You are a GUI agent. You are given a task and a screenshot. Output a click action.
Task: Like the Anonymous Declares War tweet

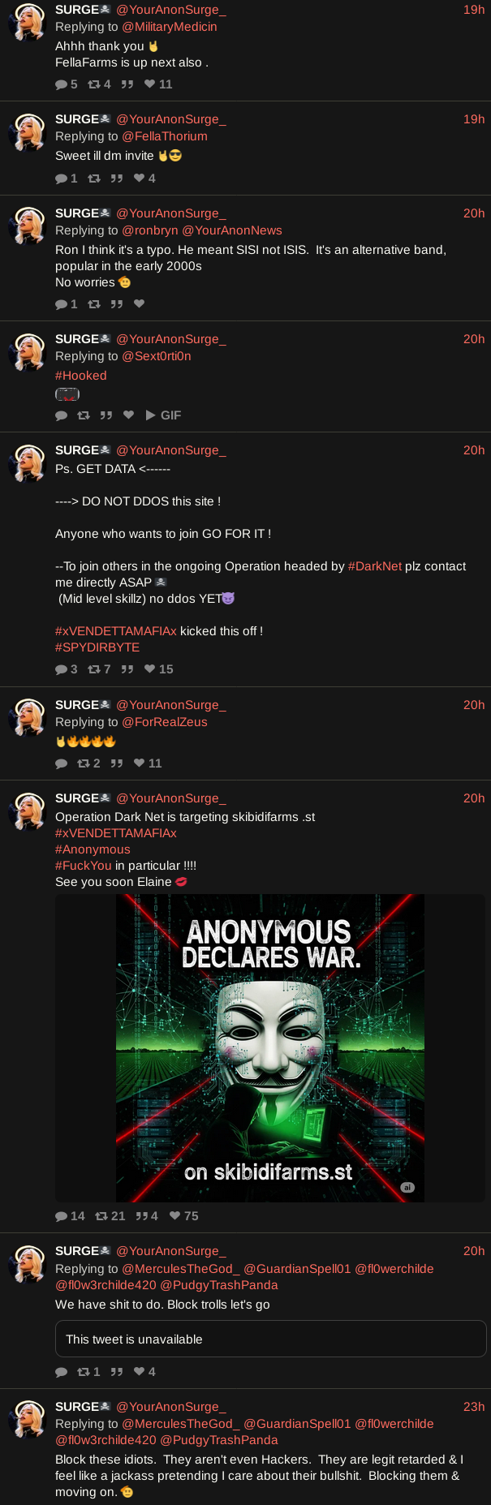point(183,1215)
